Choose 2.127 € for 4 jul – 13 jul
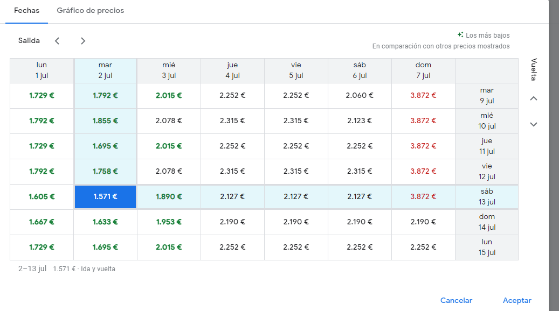Screen dimensions: 559x311 232,197
